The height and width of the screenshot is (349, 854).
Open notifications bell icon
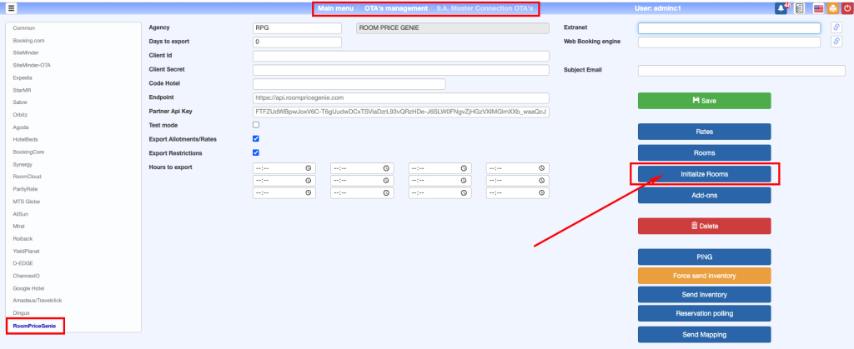click(781, 8)
